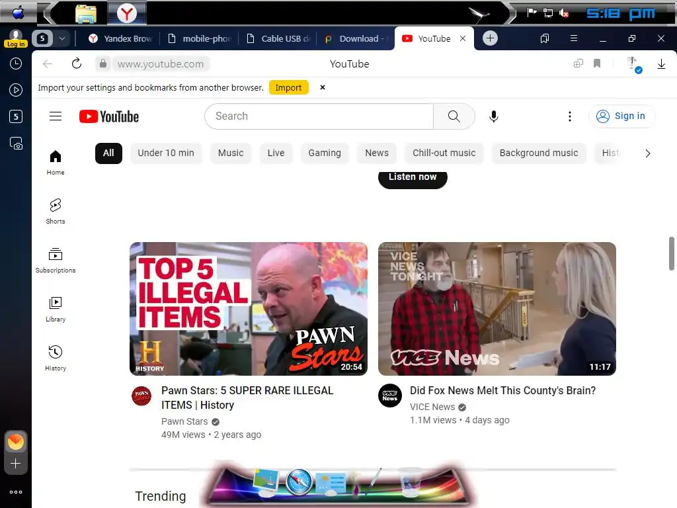Go back with the arrow button
The width and height of the screenshot is (677, 508).
pos(48,64)
